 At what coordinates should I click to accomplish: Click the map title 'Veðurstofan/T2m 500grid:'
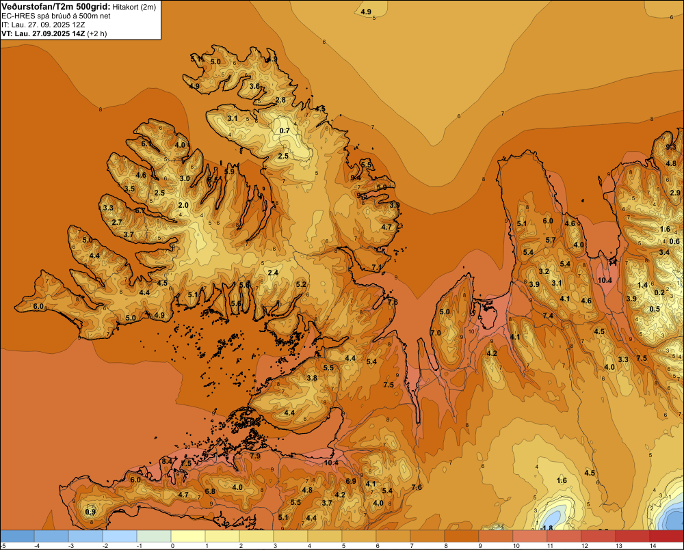(55, 7)
